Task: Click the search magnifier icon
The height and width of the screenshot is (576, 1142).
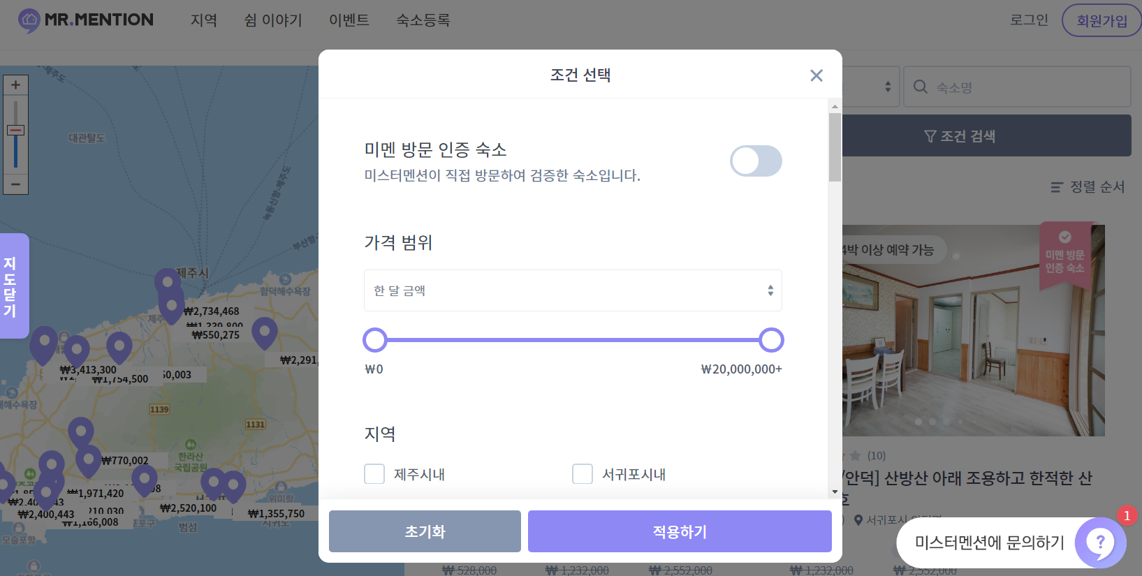Action: click(921, 87)
